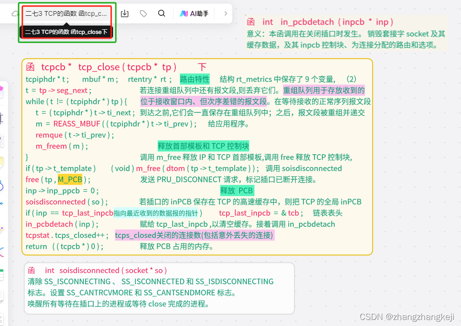Click the green highlighted label 释放 PCB
This screenshot has height=326, width=461.
coord(237,190)
